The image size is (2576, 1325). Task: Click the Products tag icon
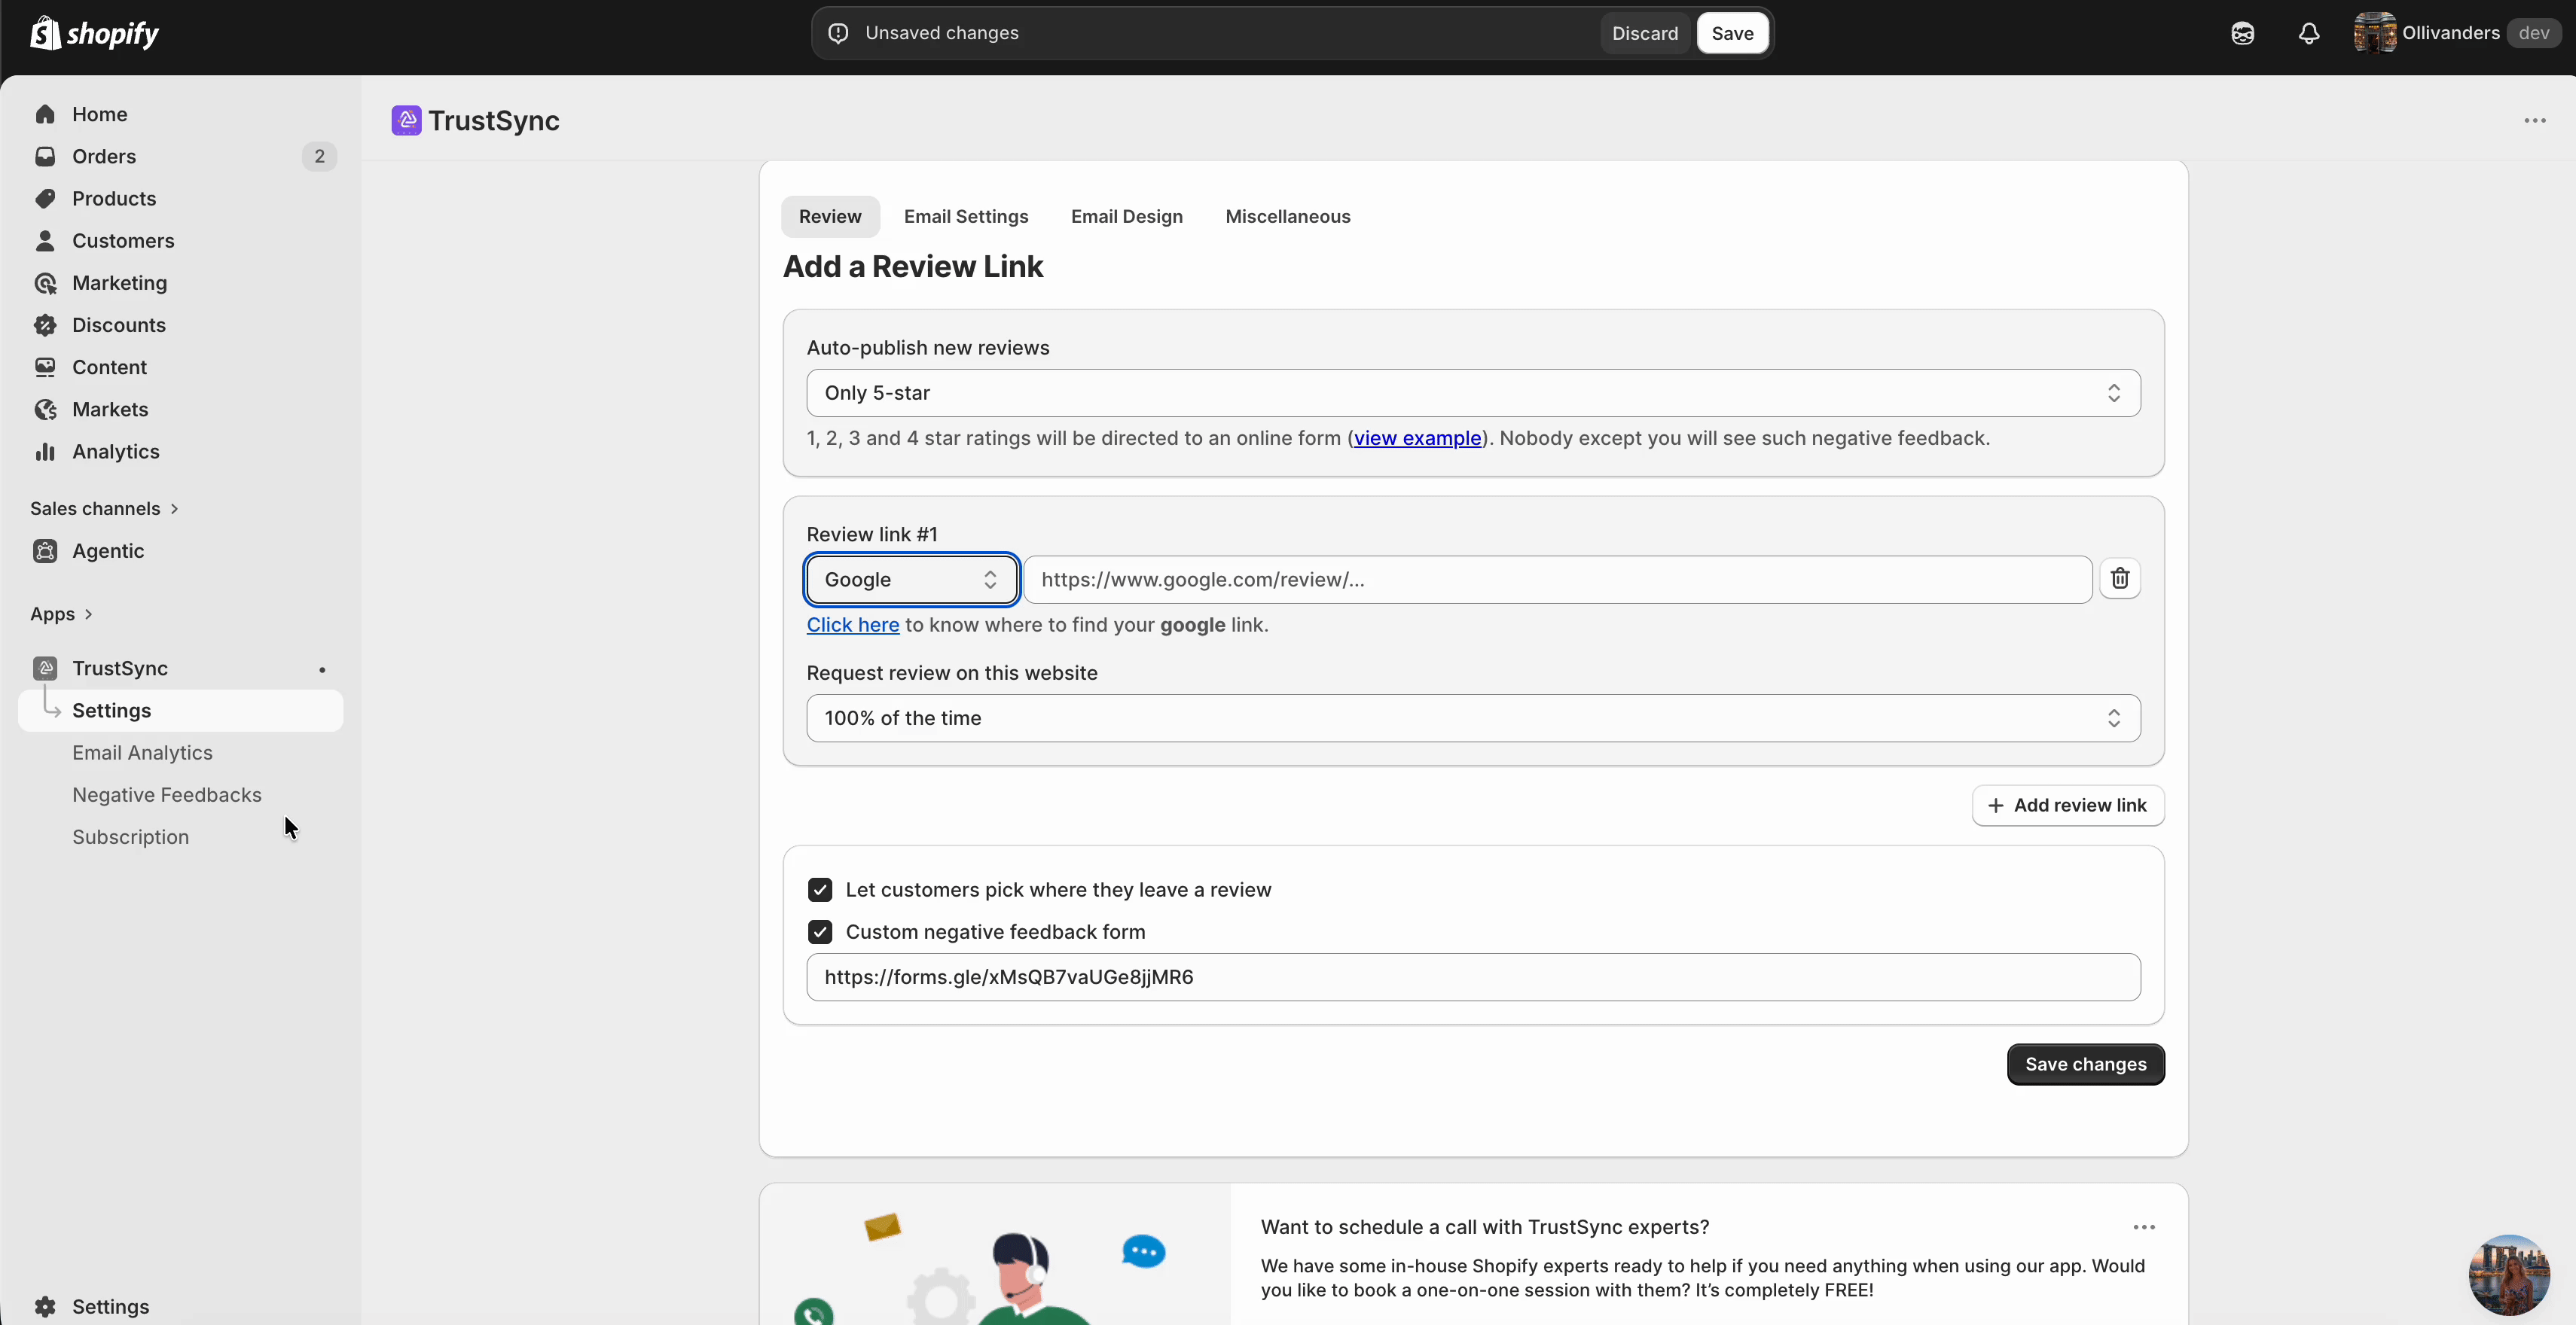45,198
